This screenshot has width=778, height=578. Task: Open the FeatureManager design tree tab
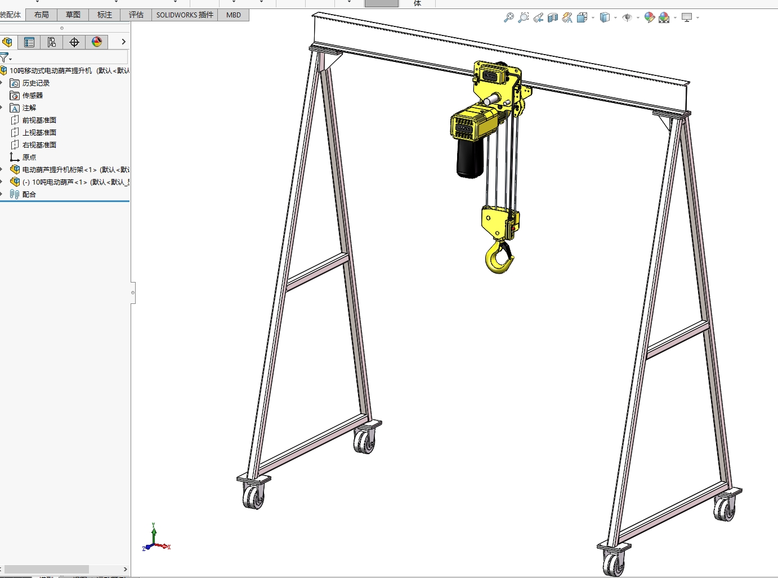[7, 42]
